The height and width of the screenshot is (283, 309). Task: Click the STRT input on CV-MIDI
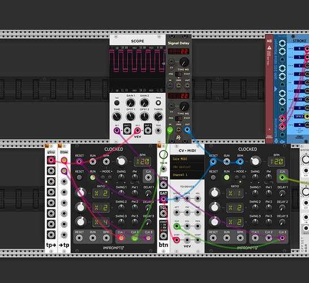[177, 240]
